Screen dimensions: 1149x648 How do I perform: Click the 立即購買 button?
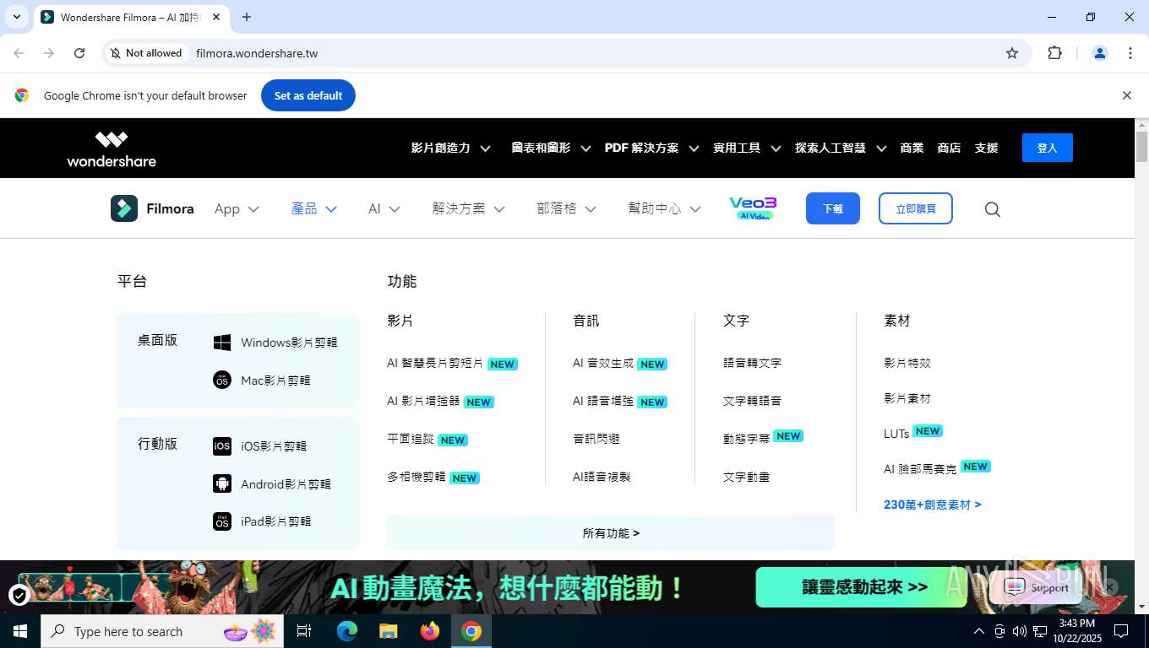916,208
